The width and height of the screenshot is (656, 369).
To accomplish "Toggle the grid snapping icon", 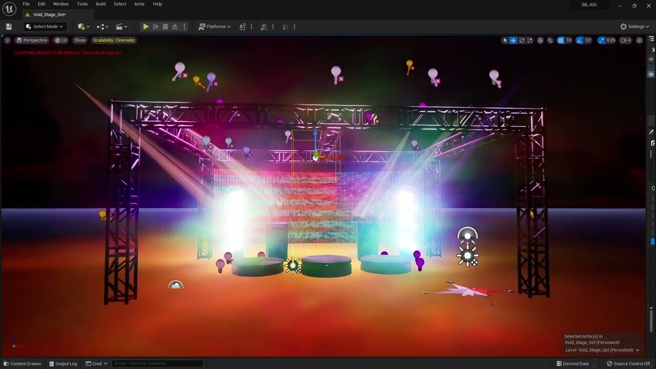I will click(x=561, y=40).
